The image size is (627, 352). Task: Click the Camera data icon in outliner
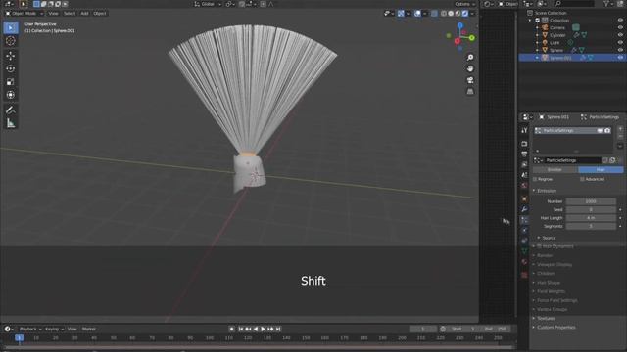[576, 27]
